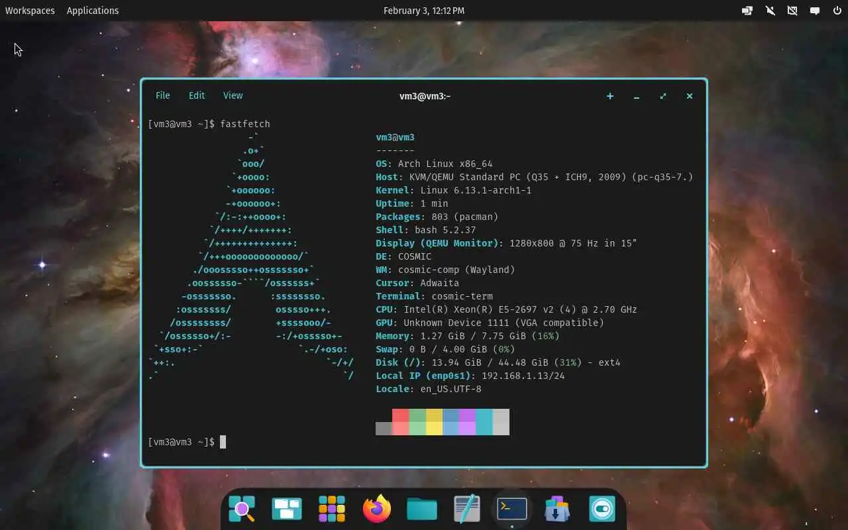Click the Kernel: Linux 6.13.1-arch1-1 line
The width and height of the screenshot is (848, 530).
pos(454,190)
